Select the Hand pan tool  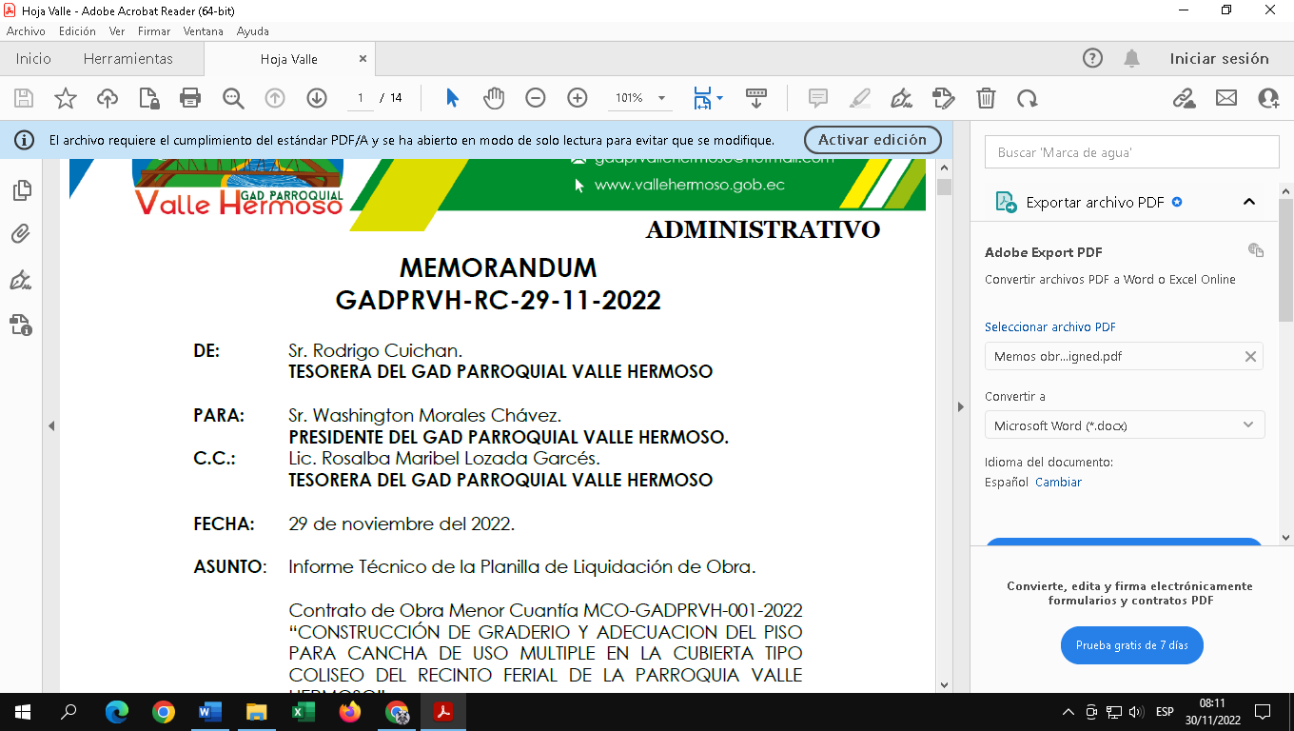coord(493,98)
